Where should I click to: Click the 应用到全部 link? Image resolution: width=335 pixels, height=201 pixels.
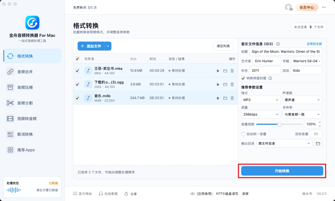pos(314,44)
